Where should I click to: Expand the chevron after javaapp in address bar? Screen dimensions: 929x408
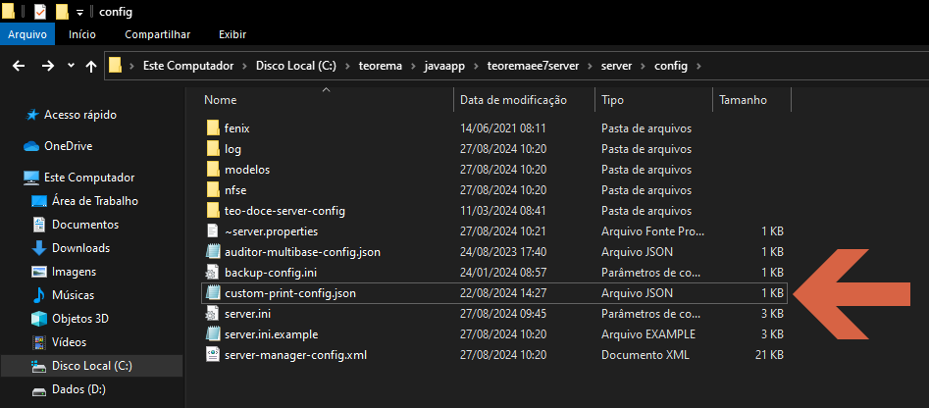point(476,66)
